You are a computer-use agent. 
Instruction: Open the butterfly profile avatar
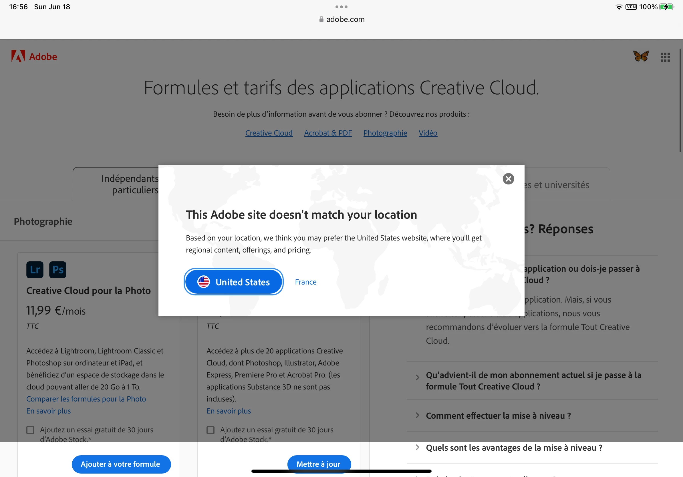click(x=641, y=56)
